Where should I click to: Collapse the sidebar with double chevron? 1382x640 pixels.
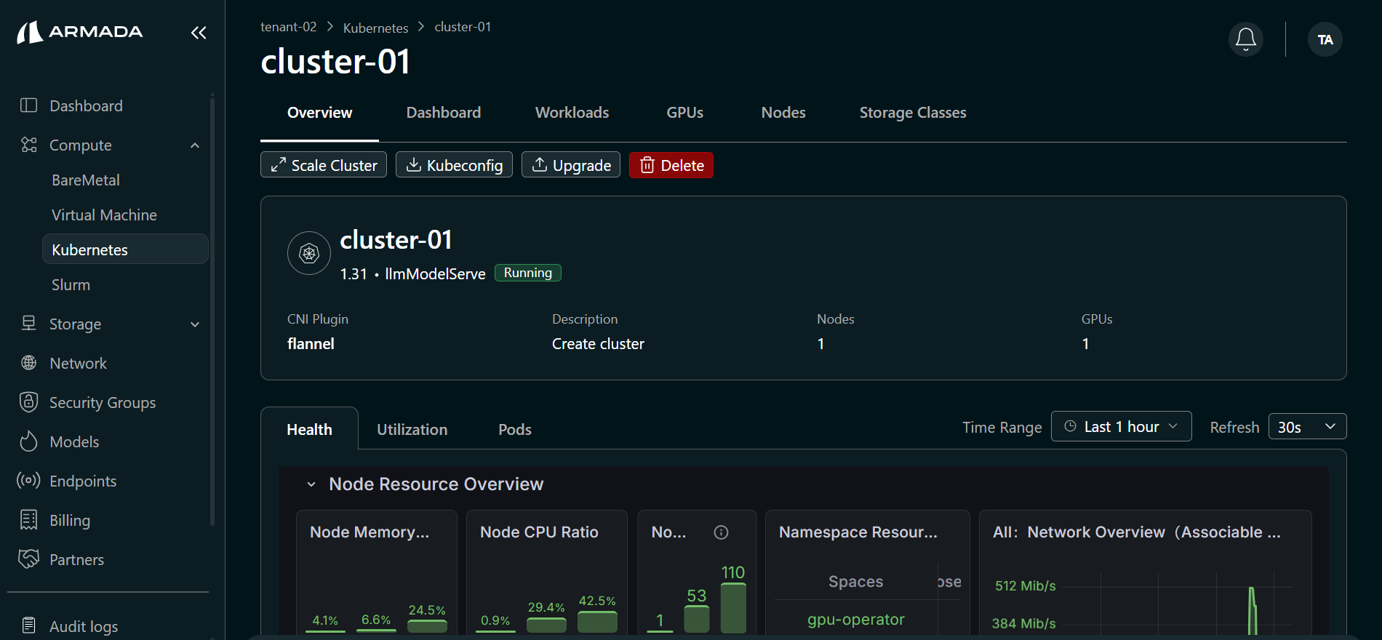point(199,32)
